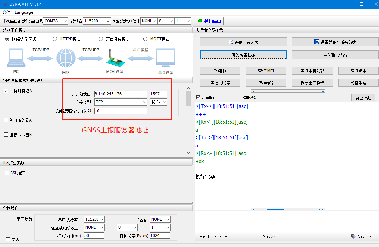
Task: Open the 文件 menu
Action: [6, 12]
